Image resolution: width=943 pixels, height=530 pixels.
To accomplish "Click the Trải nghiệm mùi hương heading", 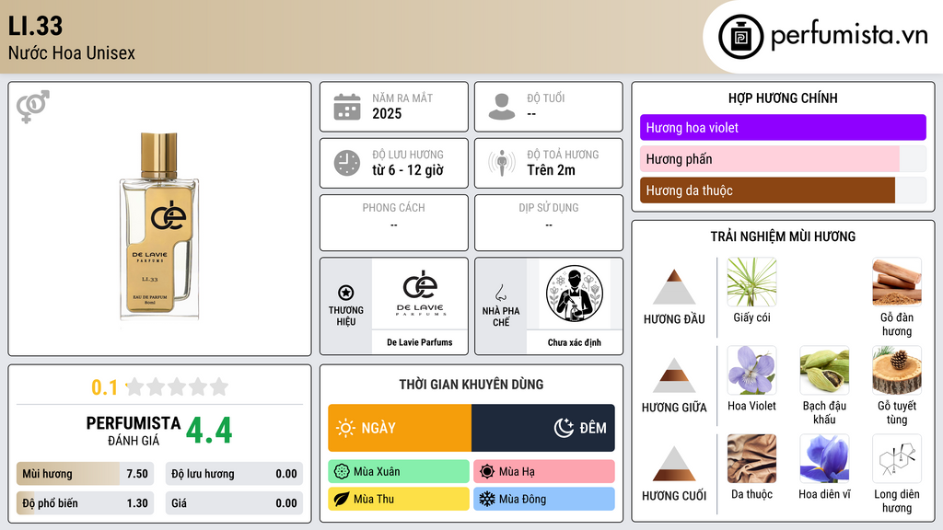I will [783, 236].
